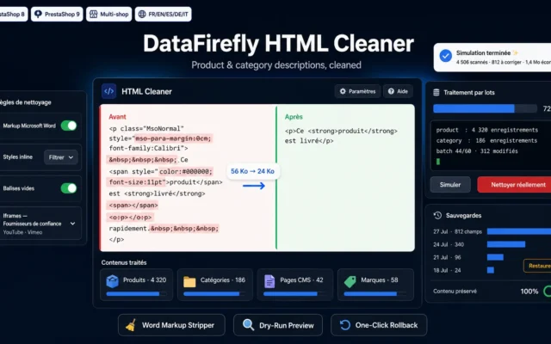Click the red Nettoyer réellement button
Screen dimensions: 551x344
click(514, 185)
